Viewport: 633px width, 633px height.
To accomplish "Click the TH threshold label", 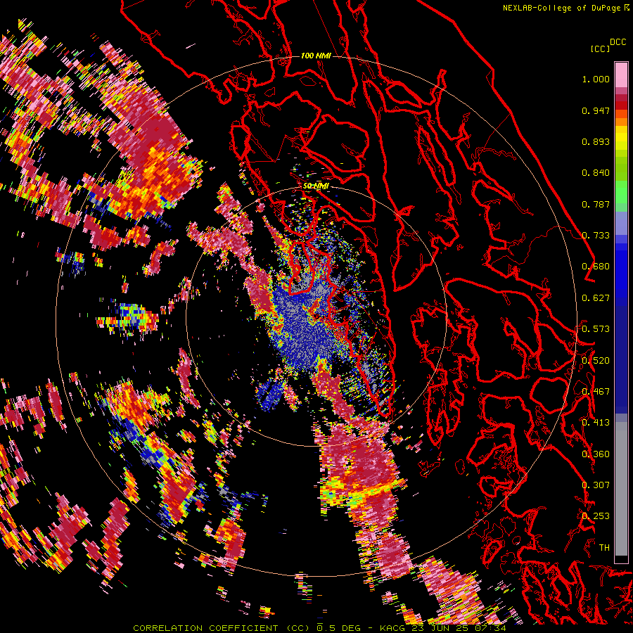I will click(604, 548).
